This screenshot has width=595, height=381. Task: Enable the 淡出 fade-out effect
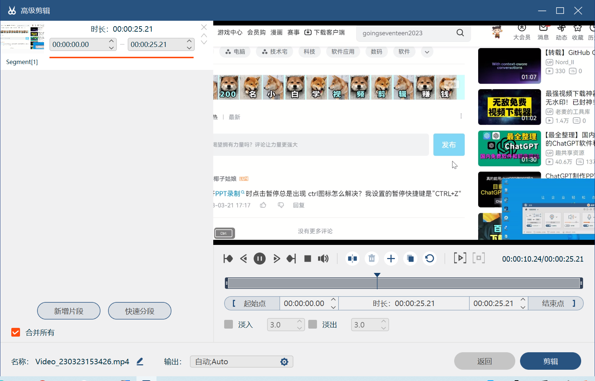pos(313,324)
